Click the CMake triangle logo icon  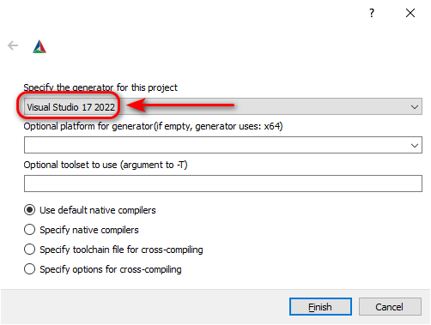coord(39,46)
